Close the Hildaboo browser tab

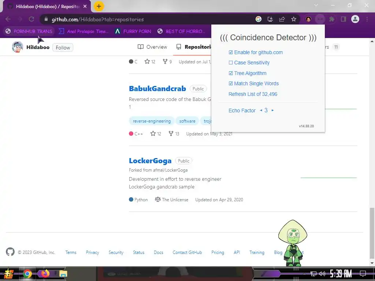[85, 7]
